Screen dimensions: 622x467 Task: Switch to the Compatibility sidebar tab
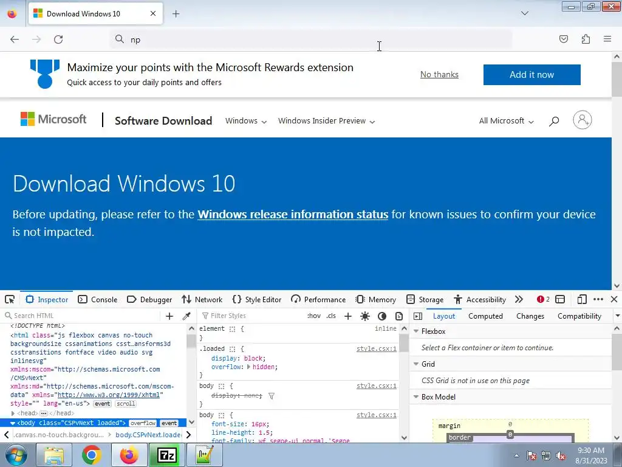(579, 316)
